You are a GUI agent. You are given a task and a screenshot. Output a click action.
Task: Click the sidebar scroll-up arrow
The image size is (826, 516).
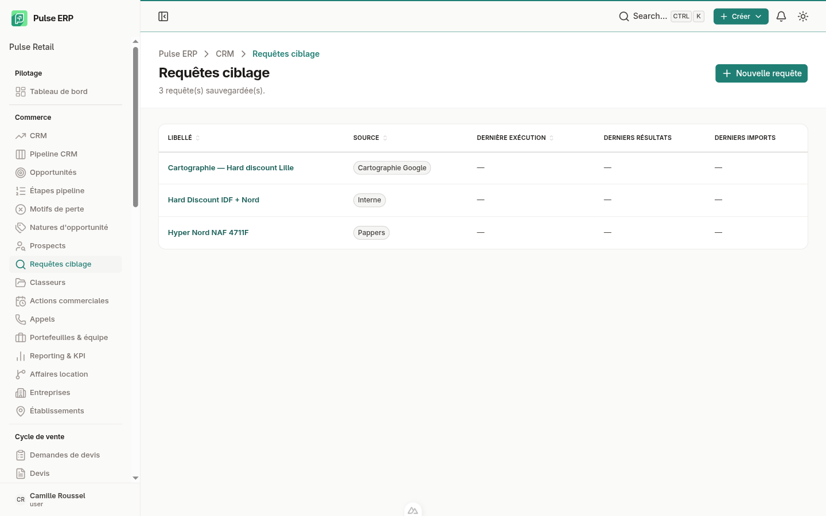click(135, 41)
